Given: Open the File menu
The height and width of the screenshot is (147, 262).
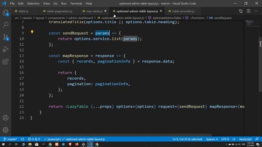Looking at the screenshot, I should [12, 3].
